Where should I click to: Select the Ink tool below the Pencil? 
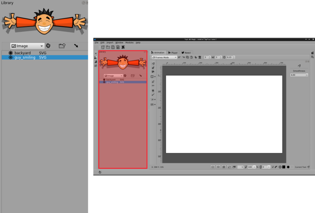click(x=153, y=68)
